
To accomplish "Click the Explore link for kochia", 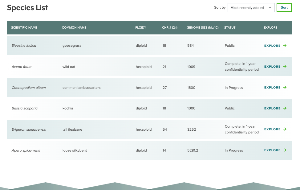I will pos(272,108).
